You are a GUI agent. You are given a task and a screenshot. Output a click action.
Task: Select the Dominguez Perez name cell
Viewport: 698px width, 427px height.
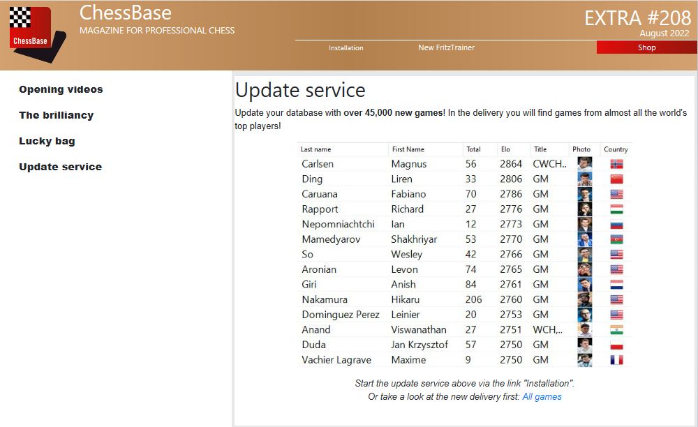pos(341,315)
